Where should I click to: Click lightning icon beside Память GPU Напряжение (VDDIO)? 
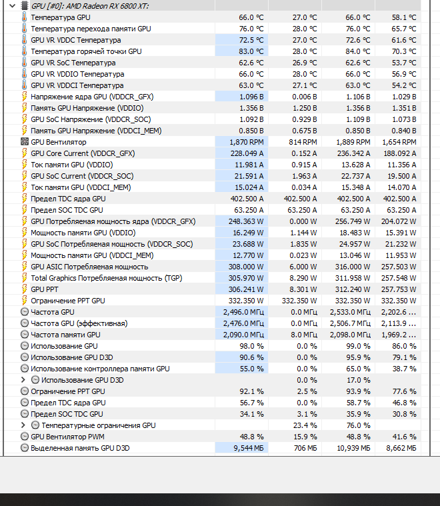point(24,108)
